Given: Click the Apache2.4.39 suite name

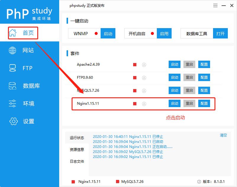Looking at the screenshot, I should (88, 65).
